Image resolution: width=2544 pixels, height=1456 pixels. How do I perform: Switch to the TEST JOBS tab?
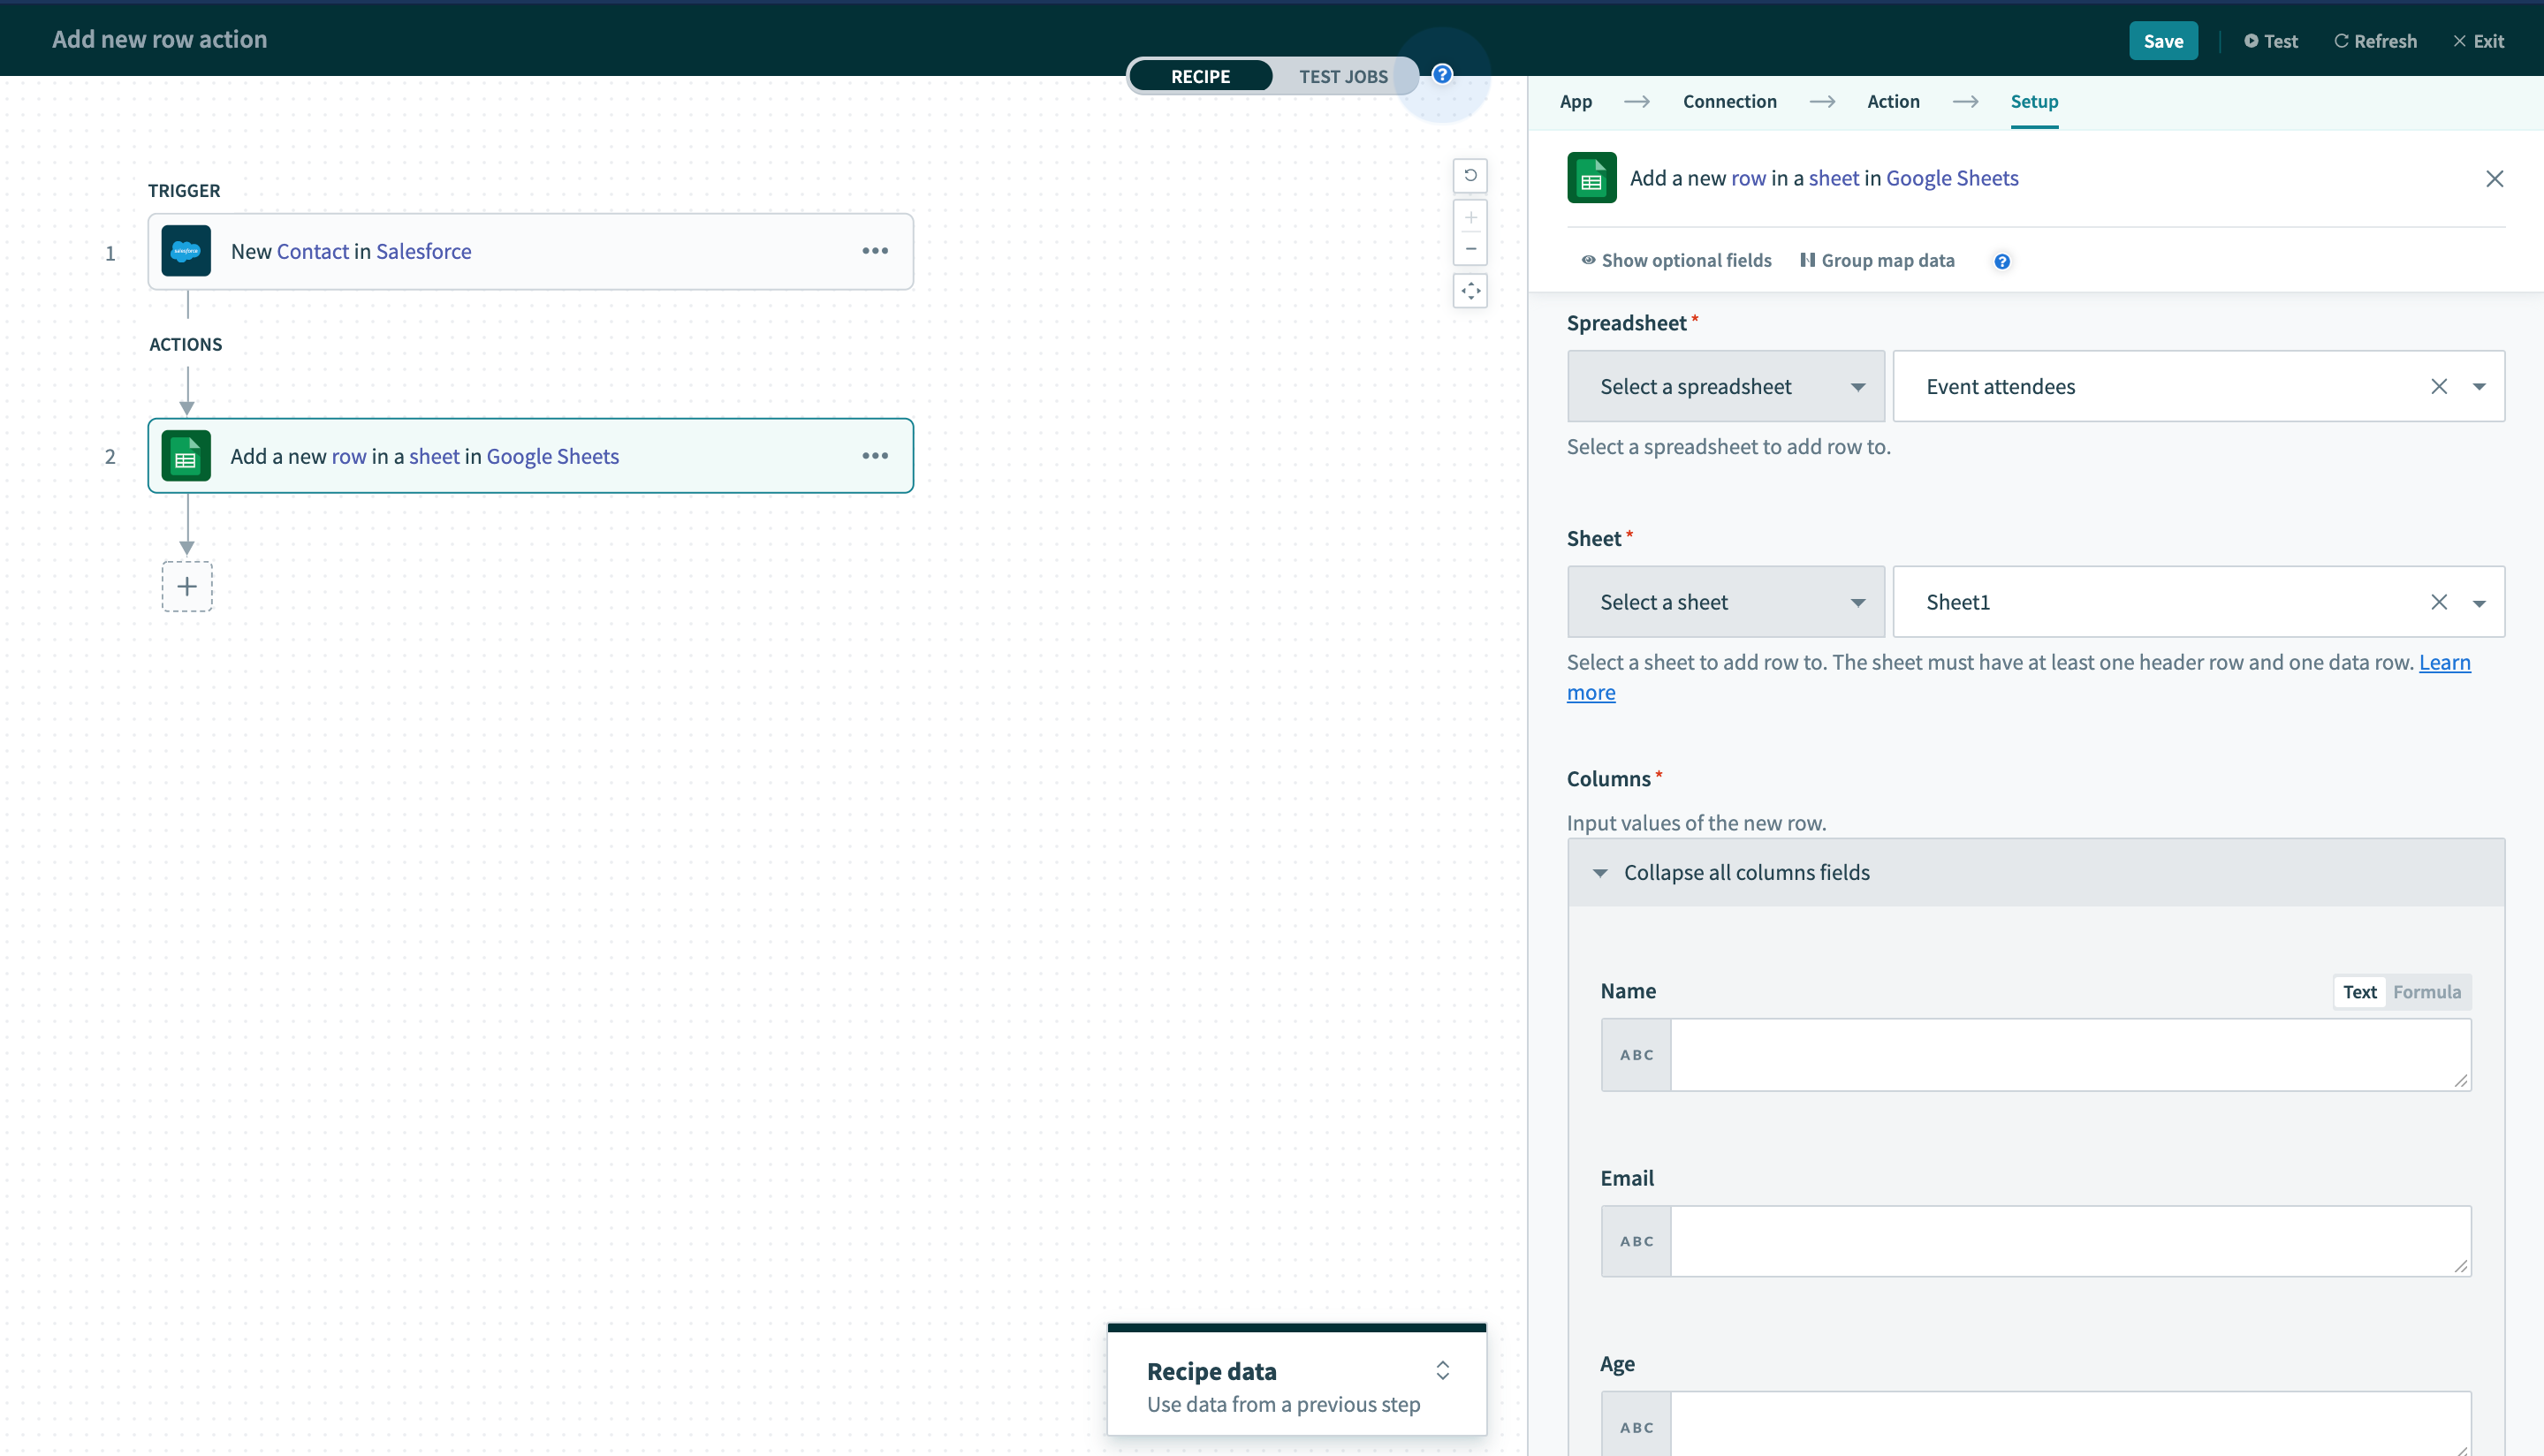click(1344, 75)
